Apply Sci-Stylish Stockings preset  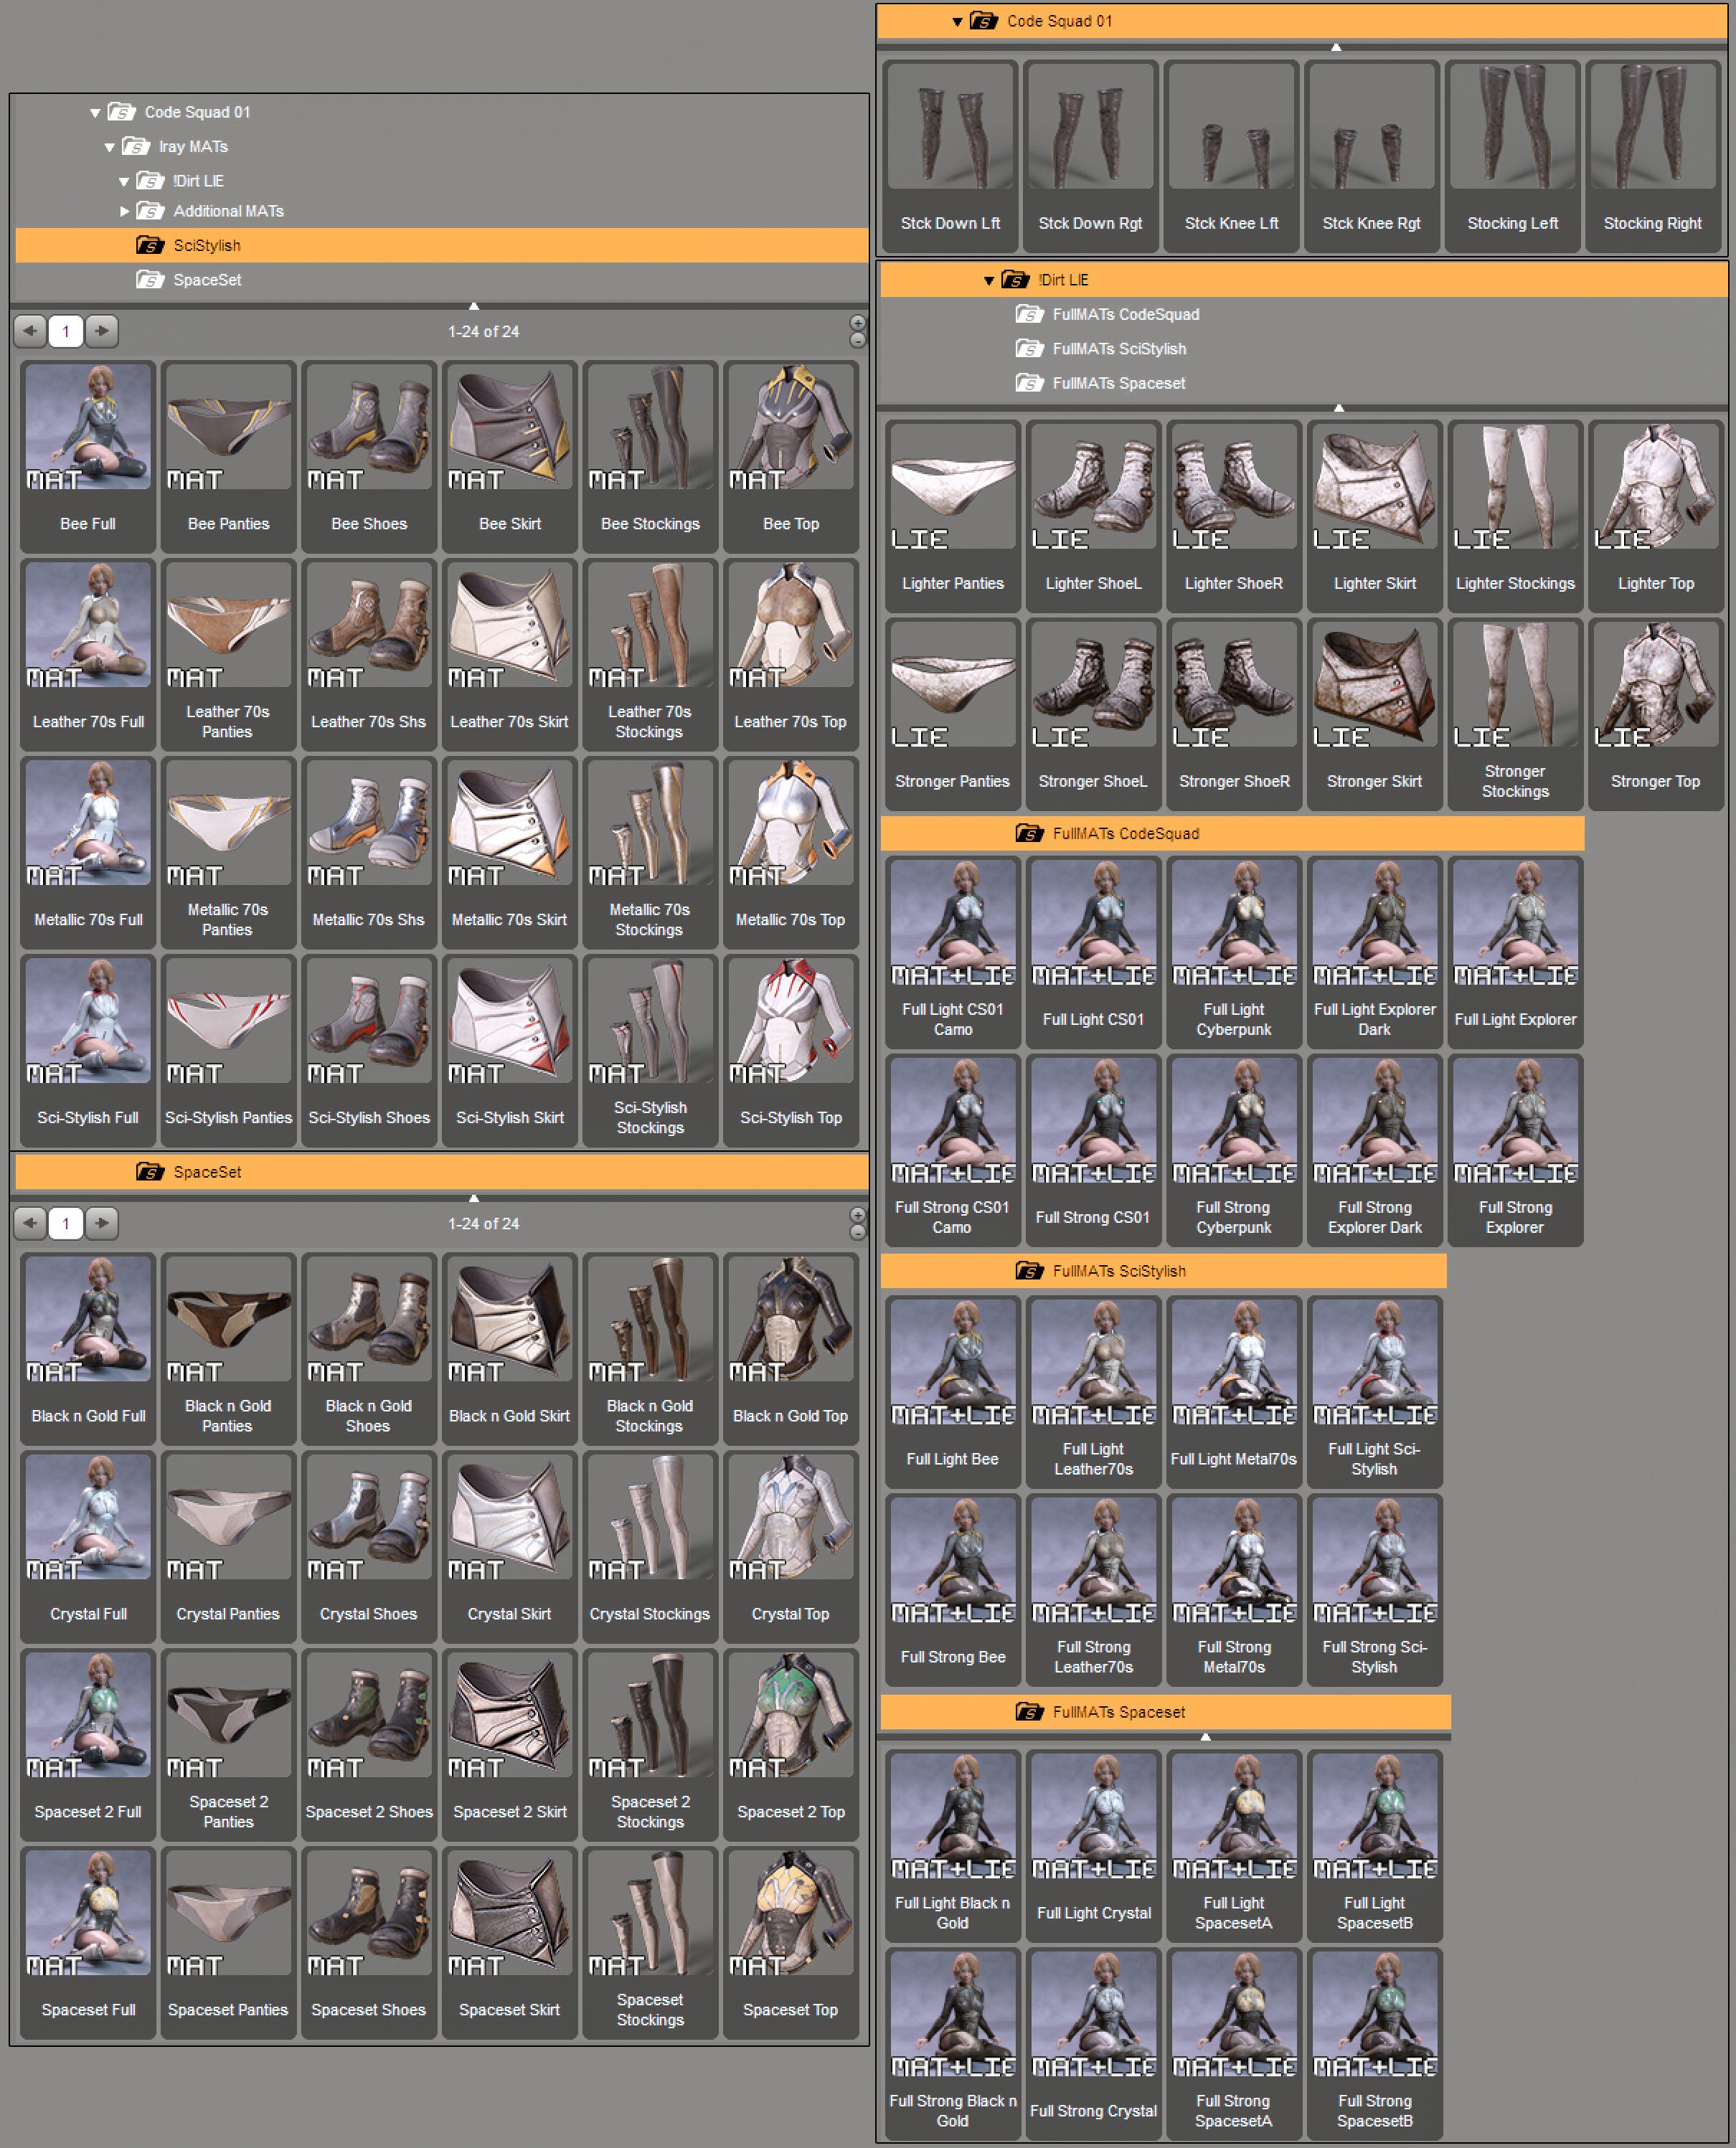650,1049
